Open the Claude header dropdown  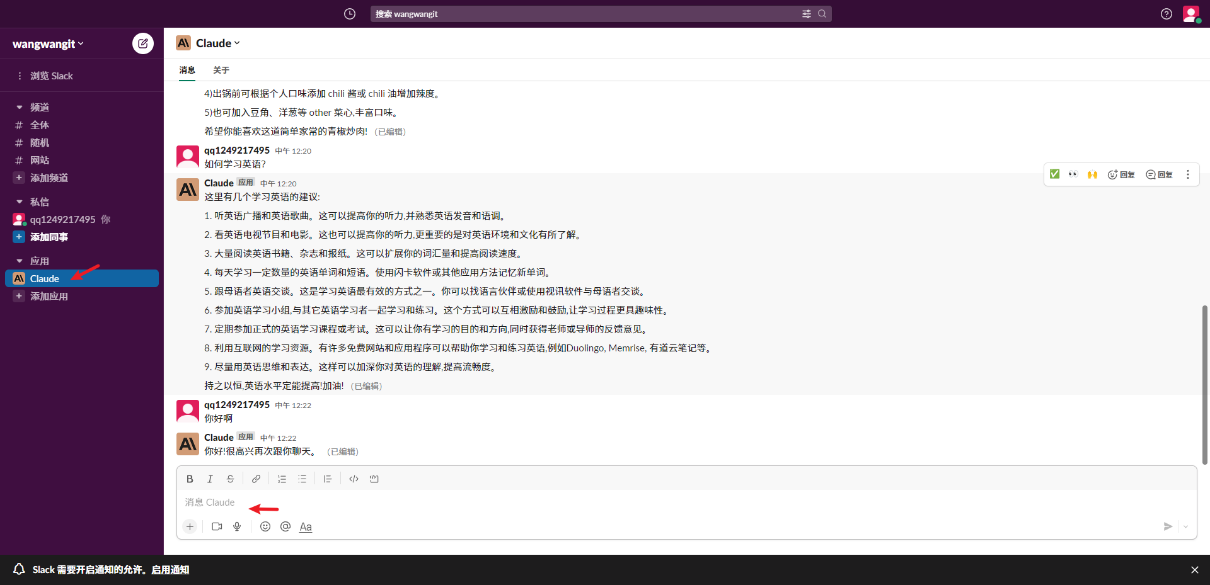[x=217, y=43]
